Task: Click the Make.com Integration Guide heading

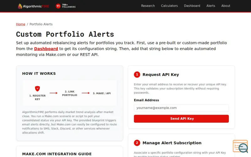Action: pos(57,154)
